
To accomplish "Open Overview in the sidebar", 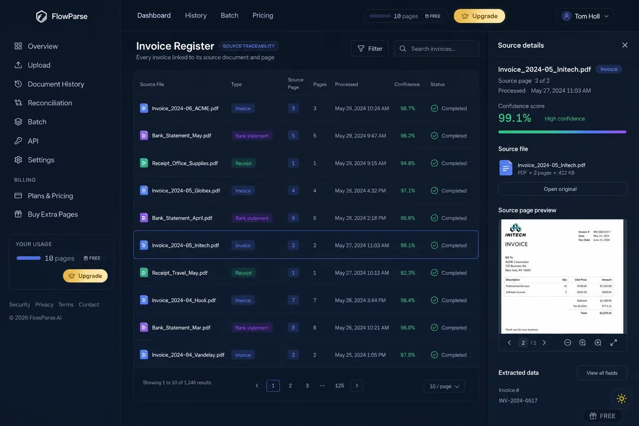I will [x=36, y=46].
